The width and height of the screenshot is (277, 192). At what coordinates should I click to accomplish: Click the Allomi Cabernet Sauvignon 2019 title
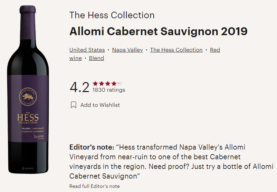tap(159, 31)
